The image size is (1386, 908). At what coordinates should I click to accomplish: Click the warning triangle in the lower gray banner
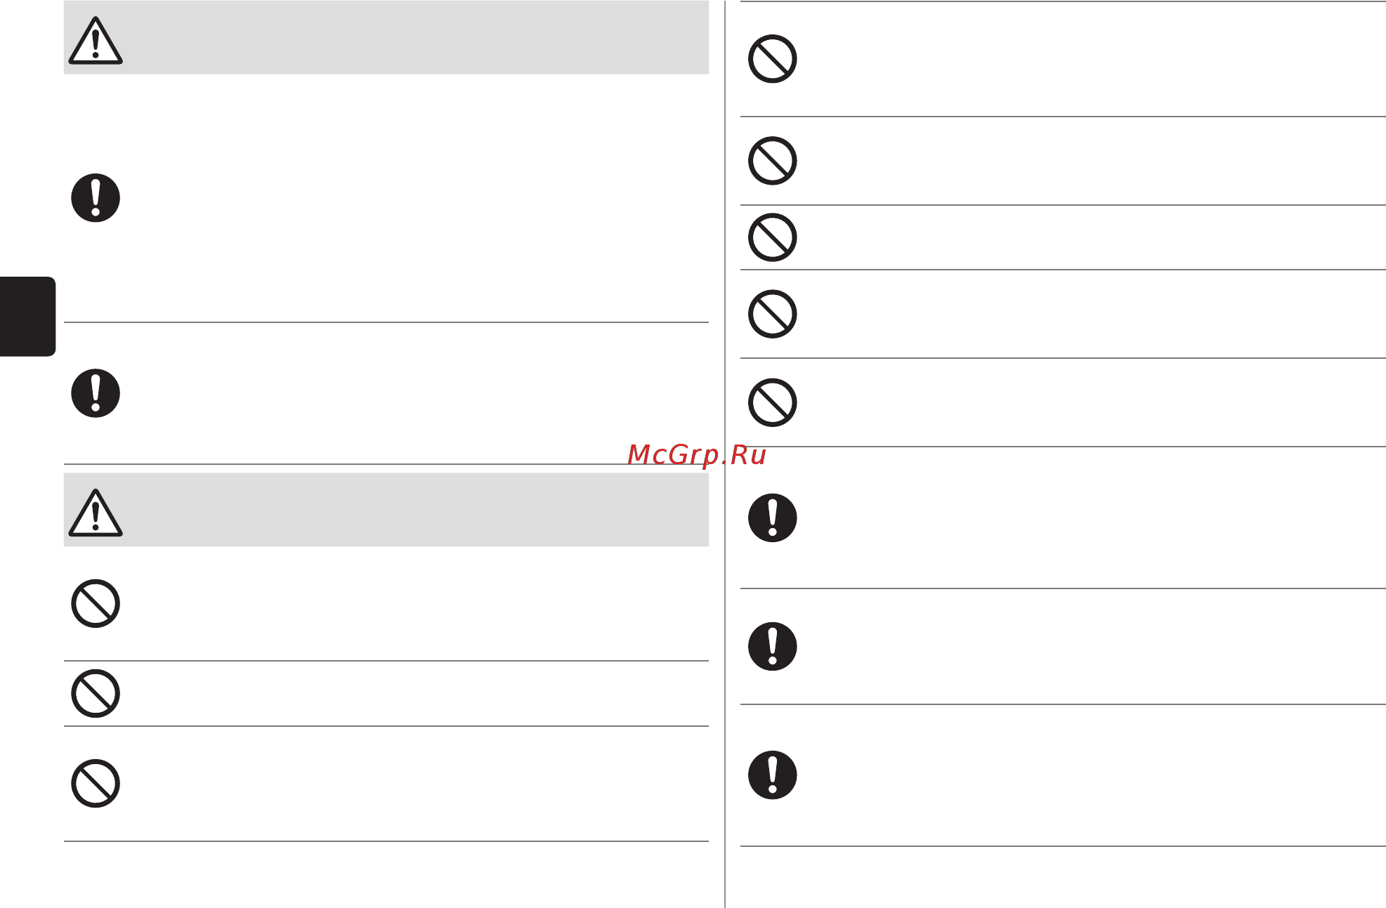(96, 513)
